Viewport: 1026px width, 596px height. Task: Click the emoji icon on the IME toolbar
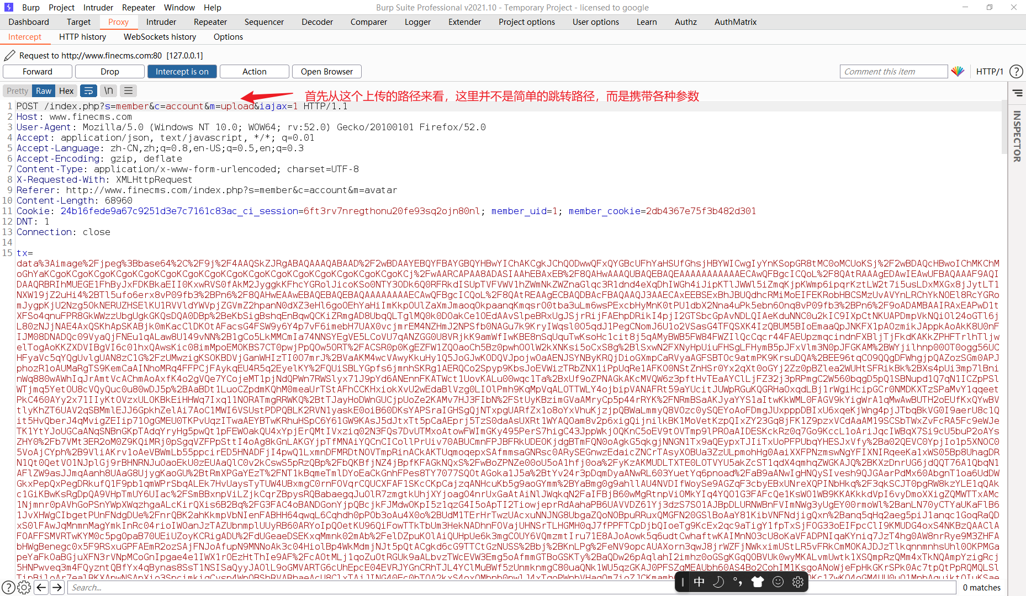pos(778,582)
